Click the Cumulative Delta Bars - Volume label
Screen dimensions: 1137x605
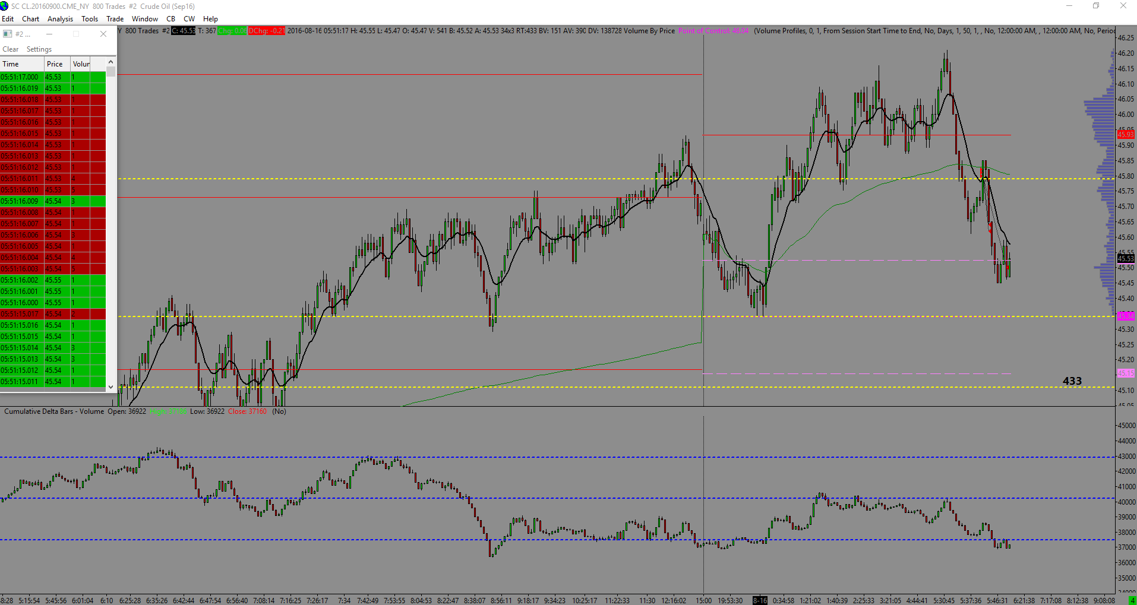[54, 411]
